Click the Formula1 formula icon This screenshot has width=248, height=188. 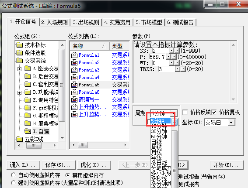[x=74, y=55]
